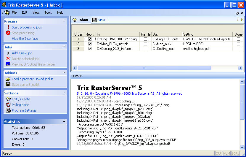
Task: Click the Trix RasterServer title bar icon
Action: [4, 5]
